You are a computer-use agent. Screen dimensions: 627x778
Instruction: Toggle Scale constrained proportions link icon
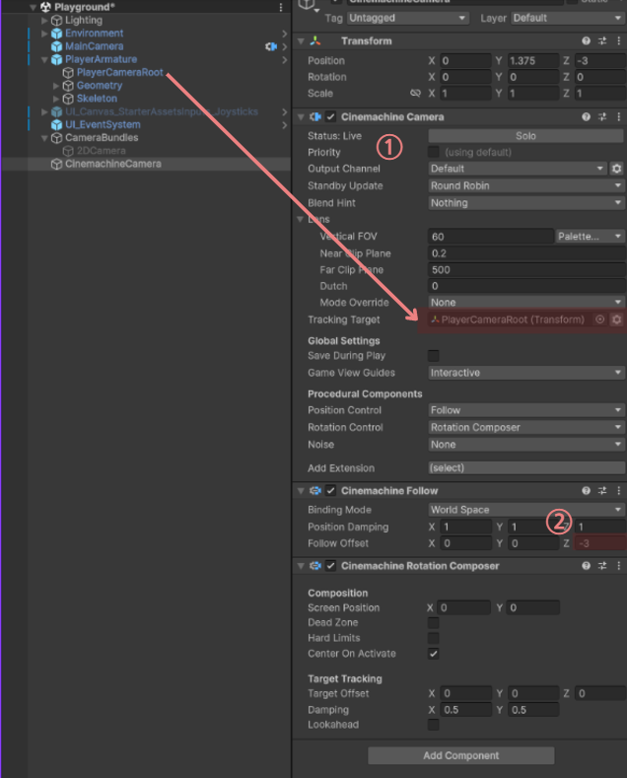coord(415,94)
